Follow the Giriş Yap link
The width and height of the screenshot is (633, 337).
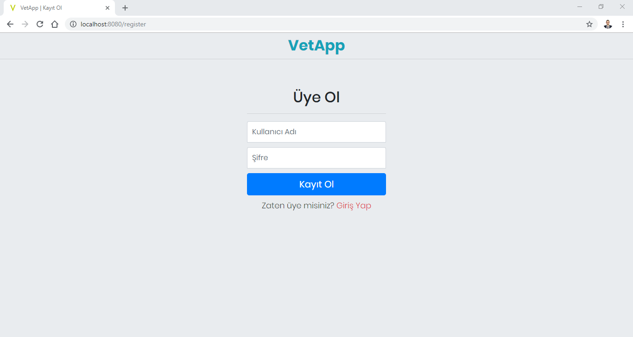(x=354, y=206)
